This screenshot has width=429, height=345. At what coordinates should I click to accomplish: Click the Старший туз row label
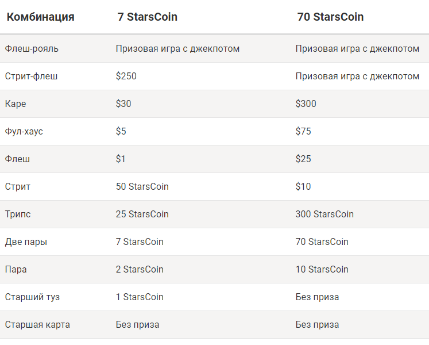[x=32, y=297]
